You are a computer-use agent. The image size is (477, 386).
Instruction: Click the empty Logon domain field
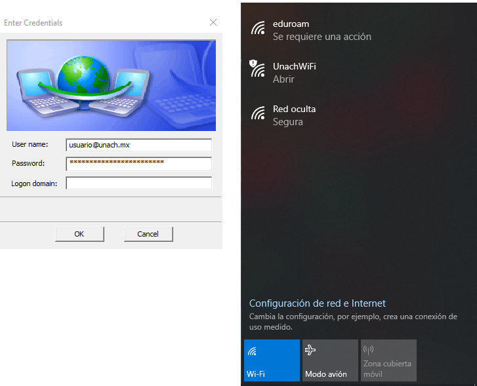138,183
